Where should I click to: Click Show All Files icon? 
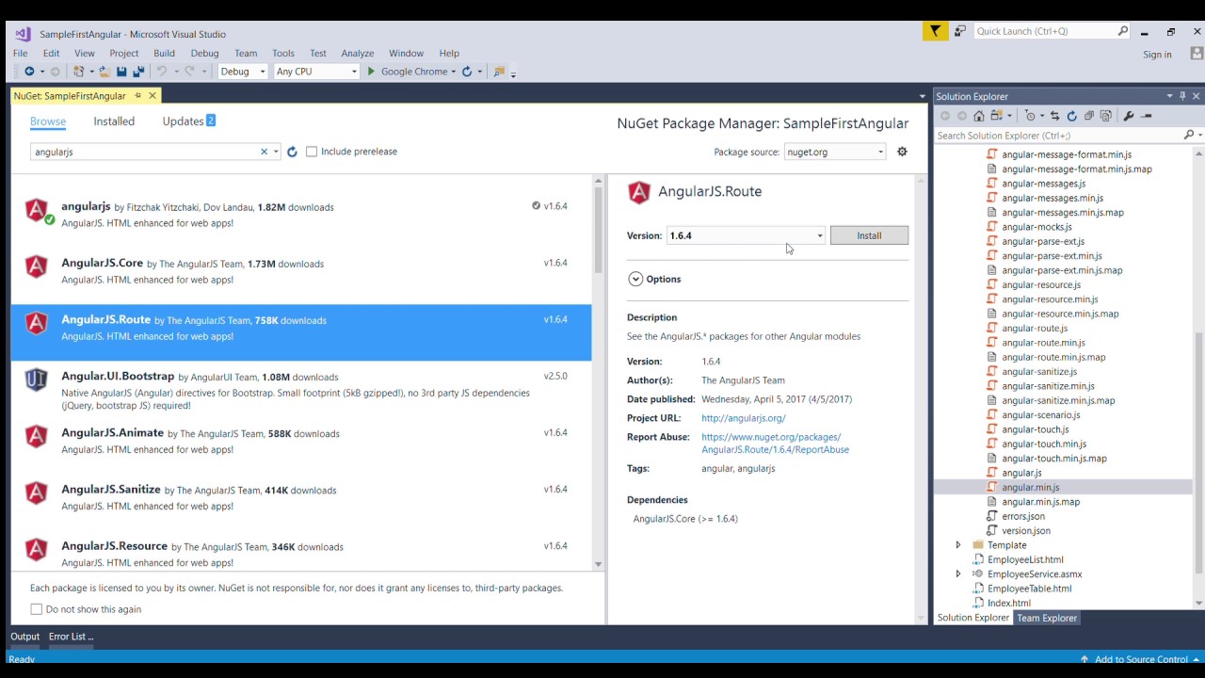tap(1105, 116)
